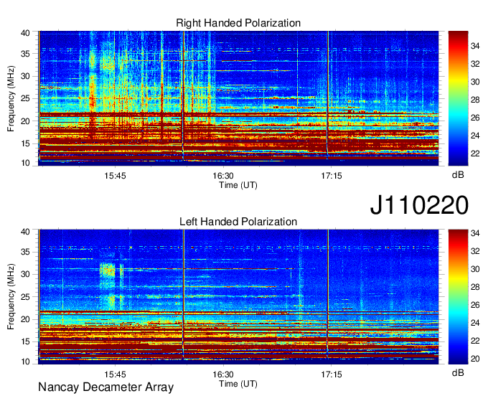Click the Frequency (MHz) axis label of left-handed plot

pos(11,297)
